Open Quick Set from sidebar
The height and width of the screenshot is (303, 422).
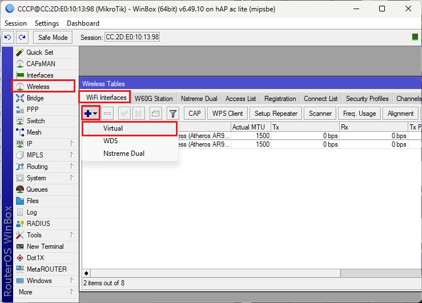(46, 52)
